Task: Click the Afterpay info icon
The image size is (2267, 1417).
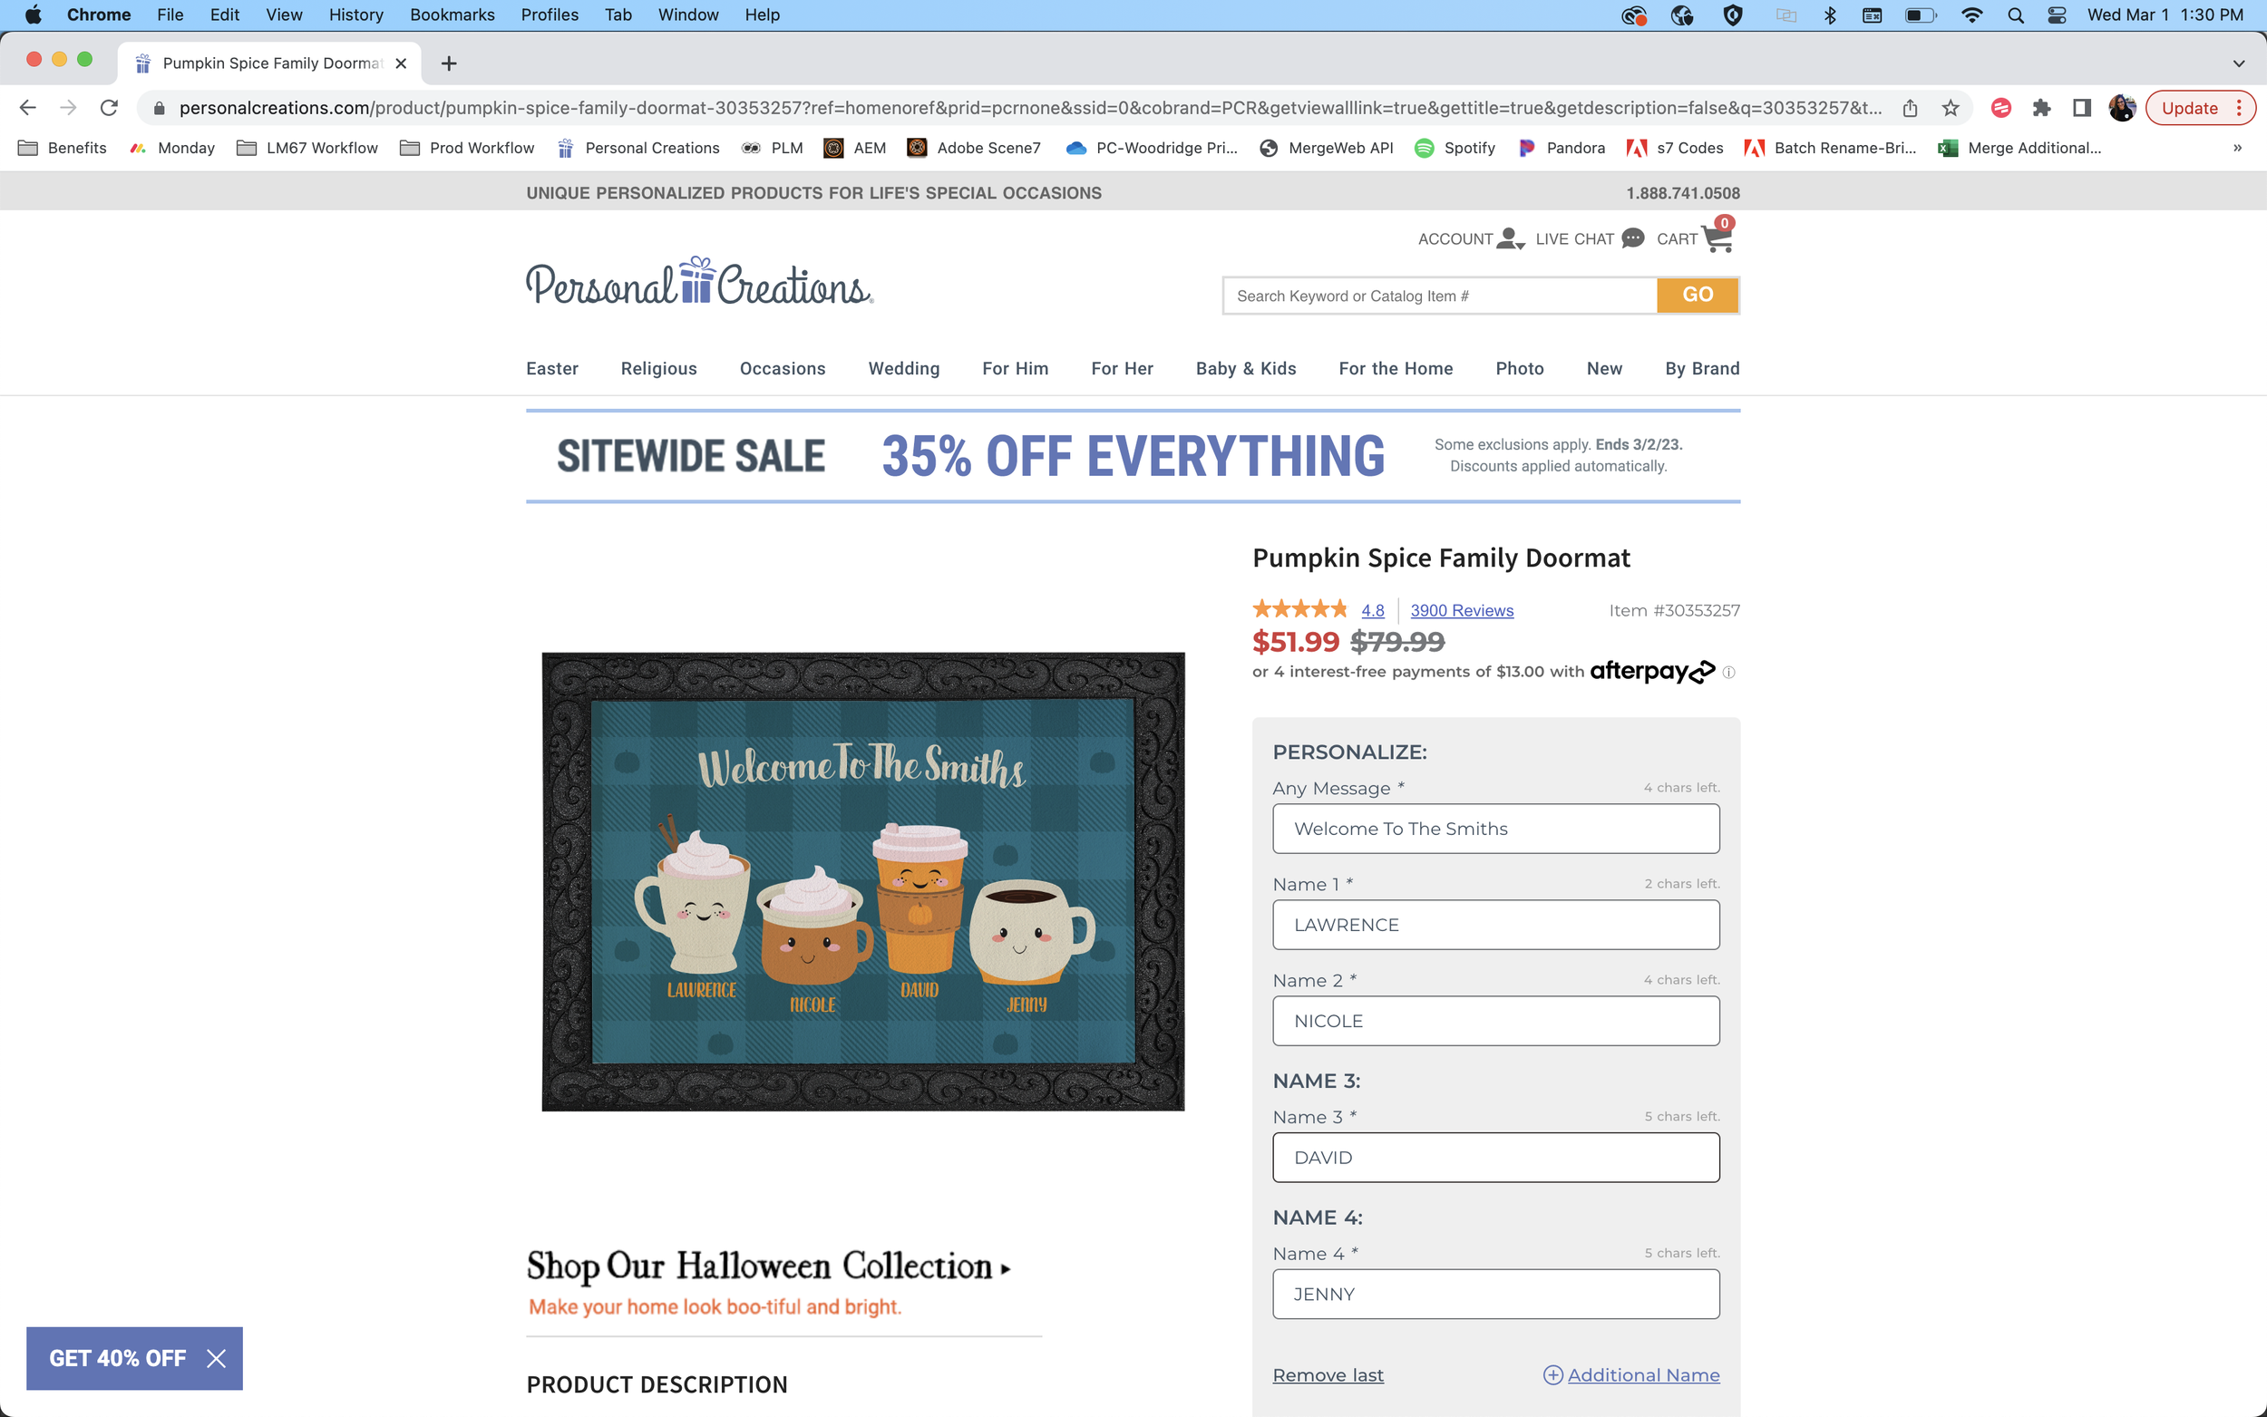Action: [1729, 672]
